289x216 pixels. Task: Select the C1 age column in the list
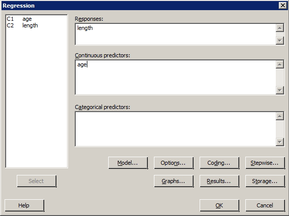coord(37,19)
